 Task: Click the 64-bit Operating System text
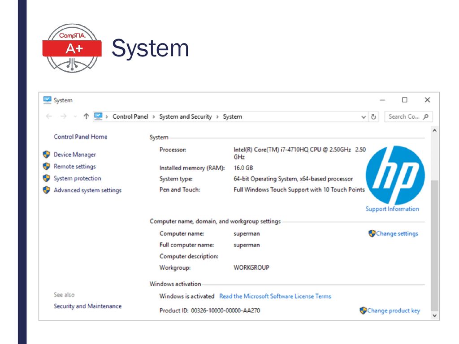[293, 179]
